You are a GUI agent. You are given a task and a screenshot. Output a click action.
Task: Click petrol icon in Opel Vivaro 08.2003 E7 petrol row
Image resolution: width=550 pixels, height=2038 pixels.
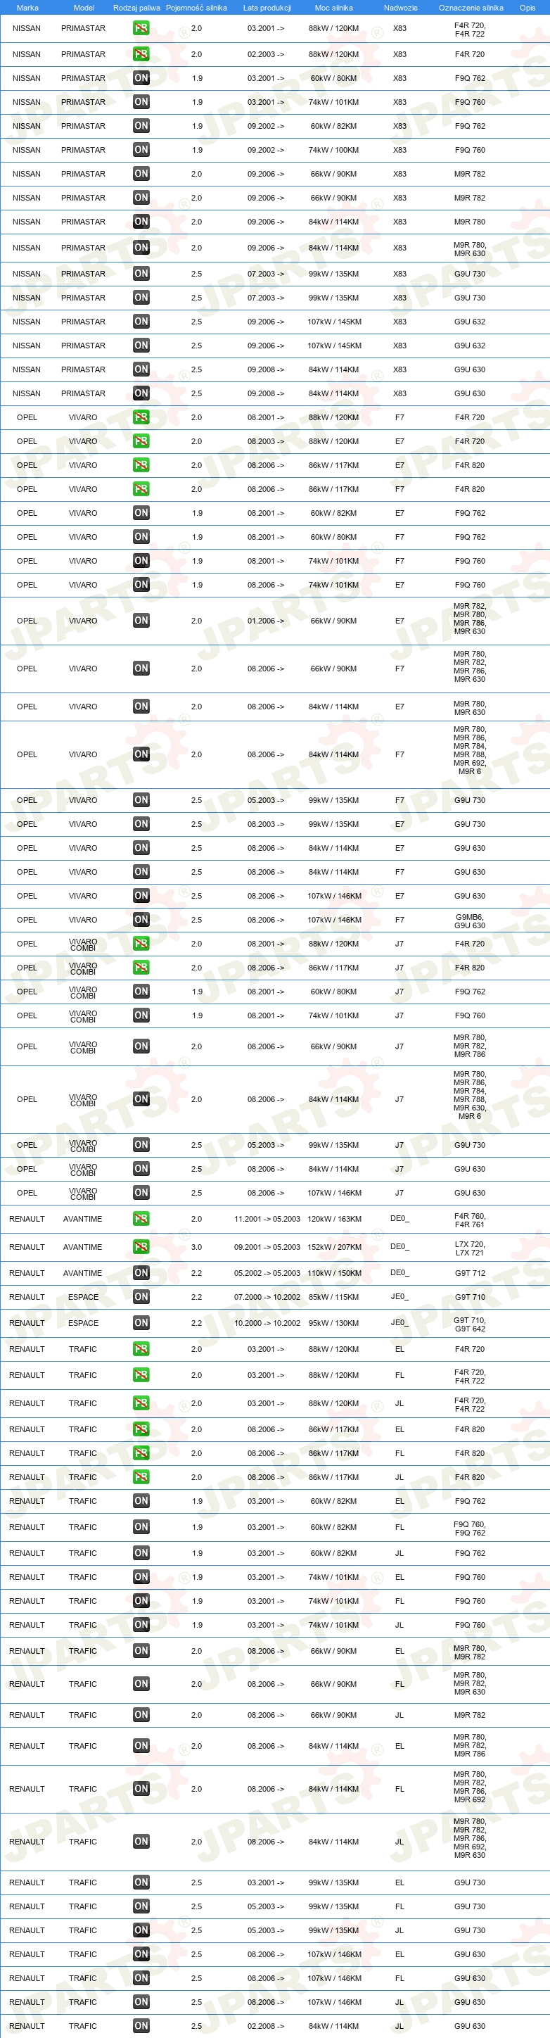point(141,441)
